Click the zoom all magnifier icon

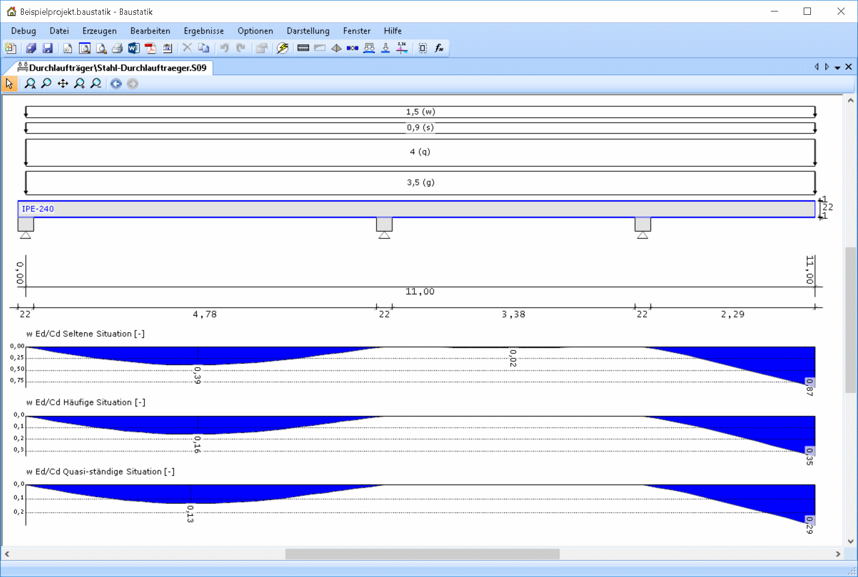tap(30, 84)
